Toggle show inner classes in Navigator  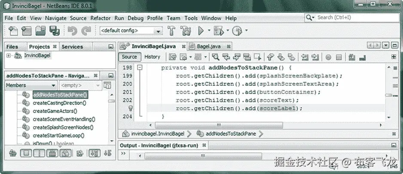pos(66,153)
